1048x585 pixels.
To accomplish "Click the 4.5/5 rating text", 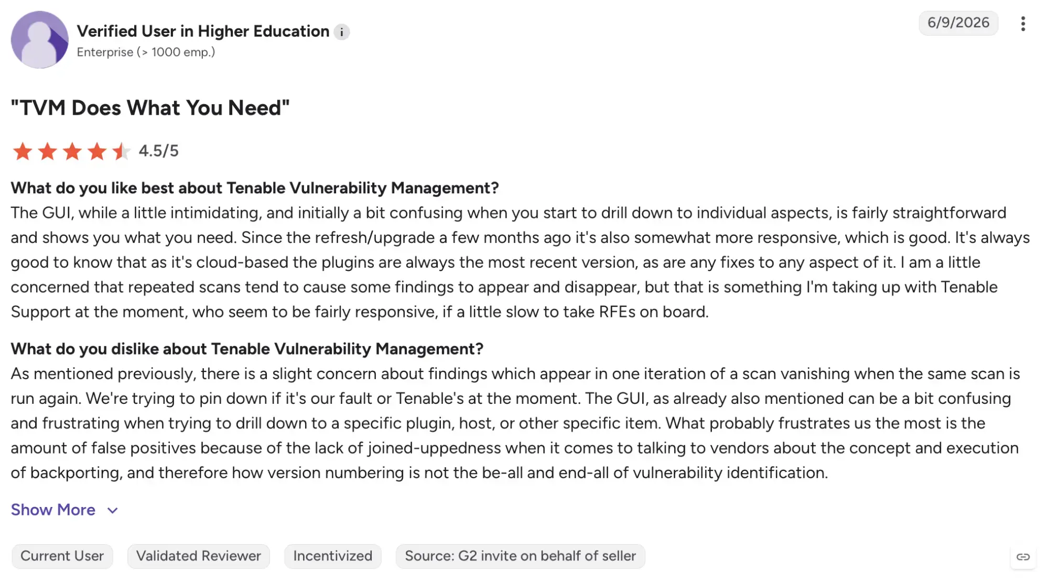I will 158,151.
